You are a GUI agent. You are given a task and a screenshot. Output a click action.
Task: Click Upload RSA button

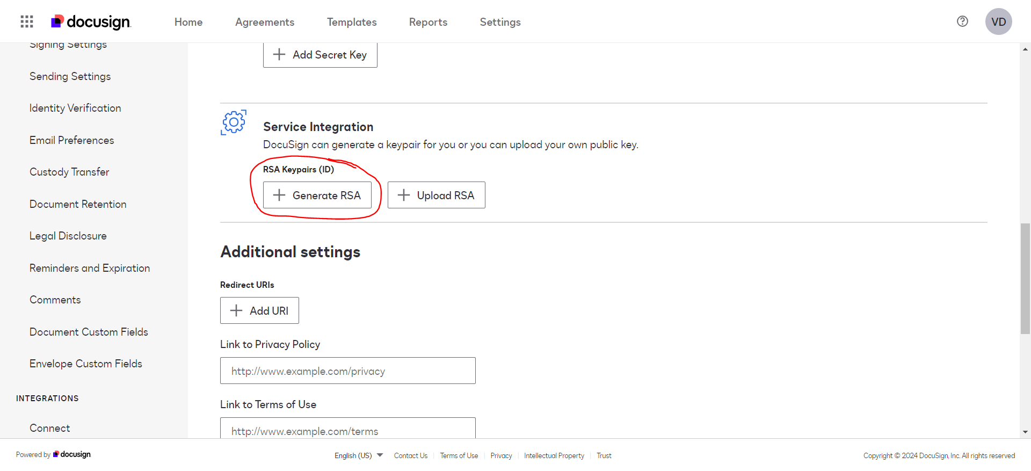coord(437,195)
